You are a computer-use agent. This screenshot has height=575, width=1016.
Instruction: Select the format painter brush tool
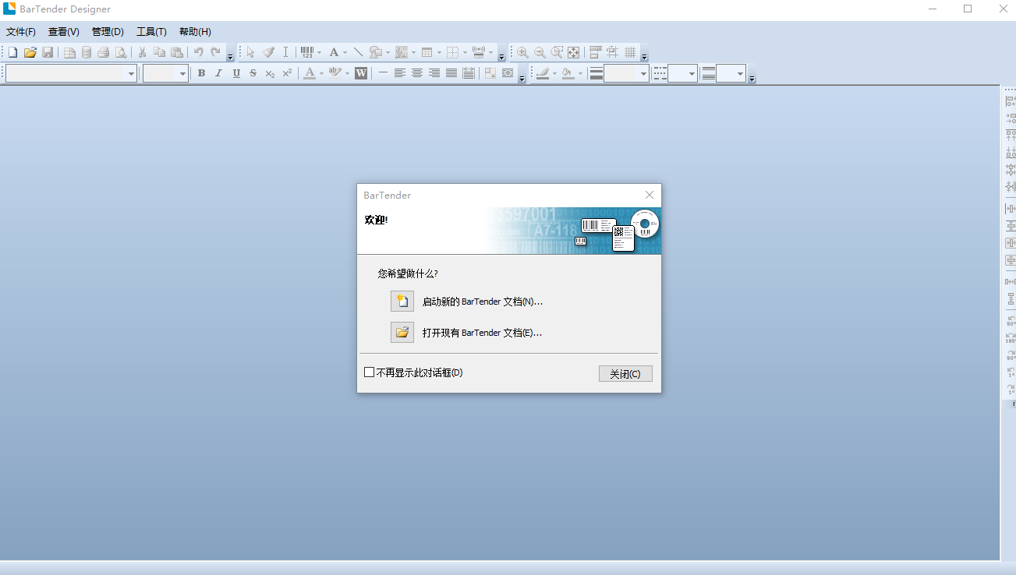(268, 52)
